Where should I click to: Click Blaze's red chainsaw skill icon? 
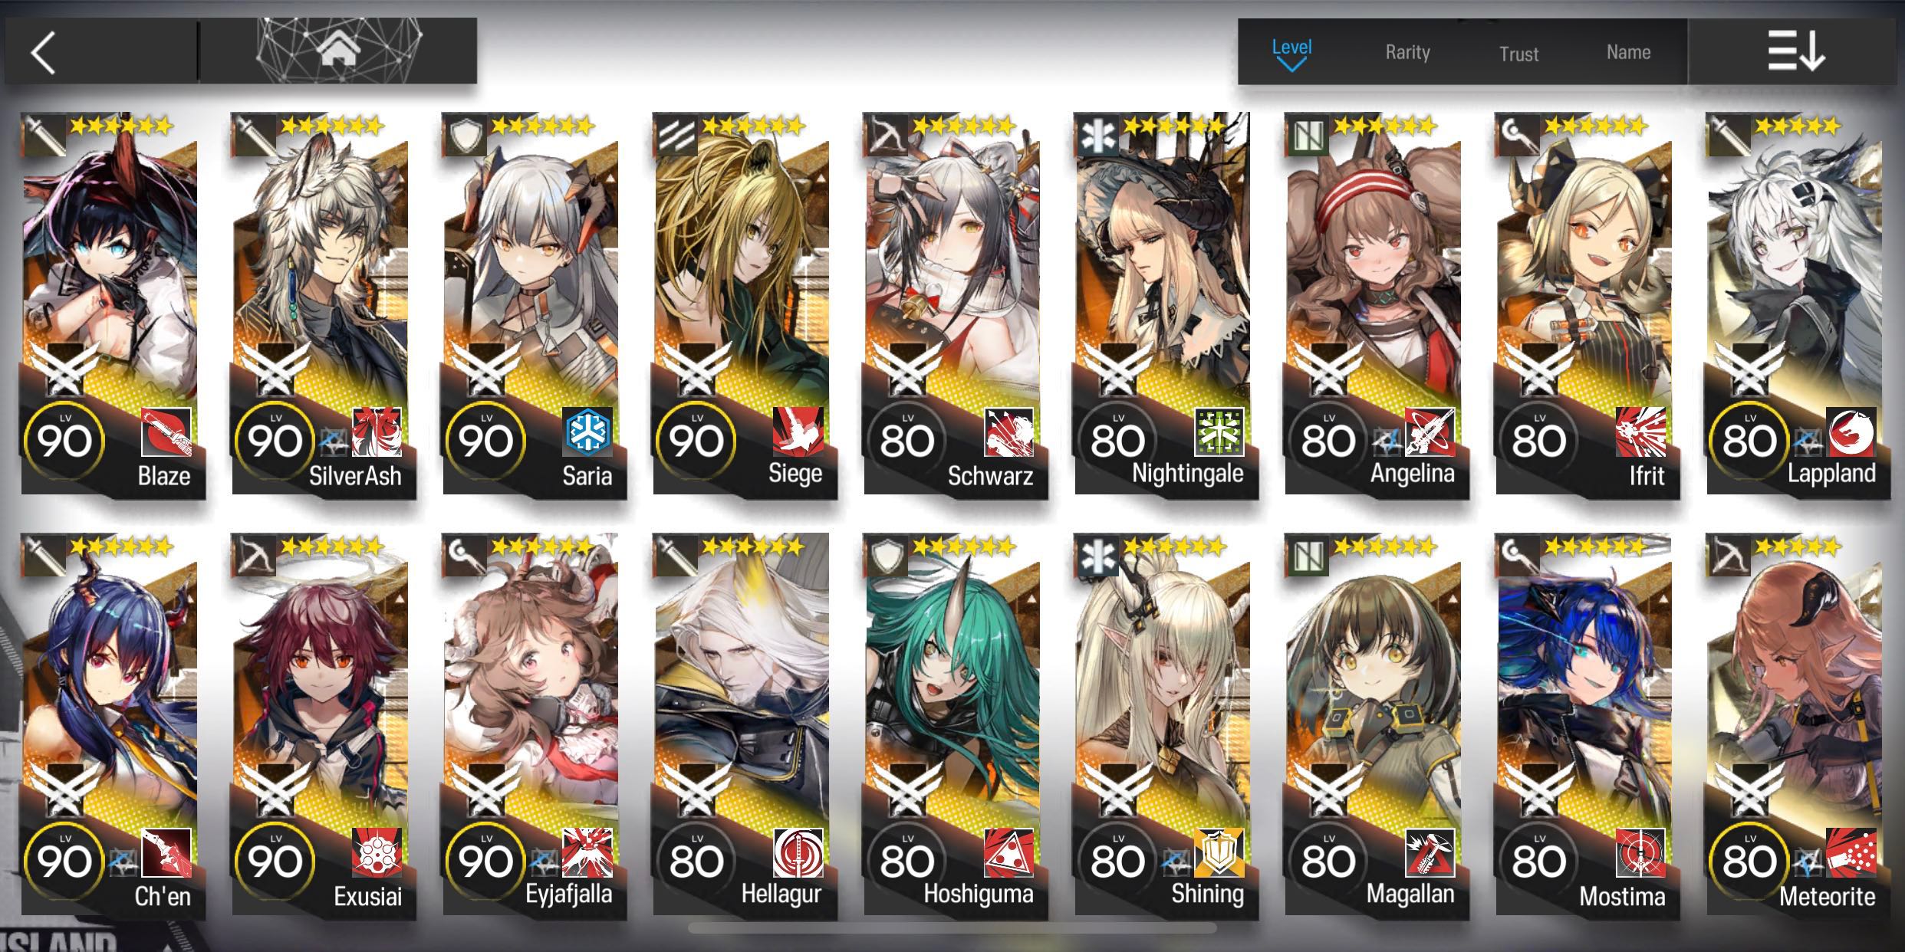(x=166, y=432)
